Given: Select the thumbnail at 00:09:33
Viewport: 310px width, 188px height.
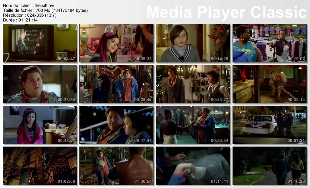Looking at the screenshot, I should click(117, 43).
